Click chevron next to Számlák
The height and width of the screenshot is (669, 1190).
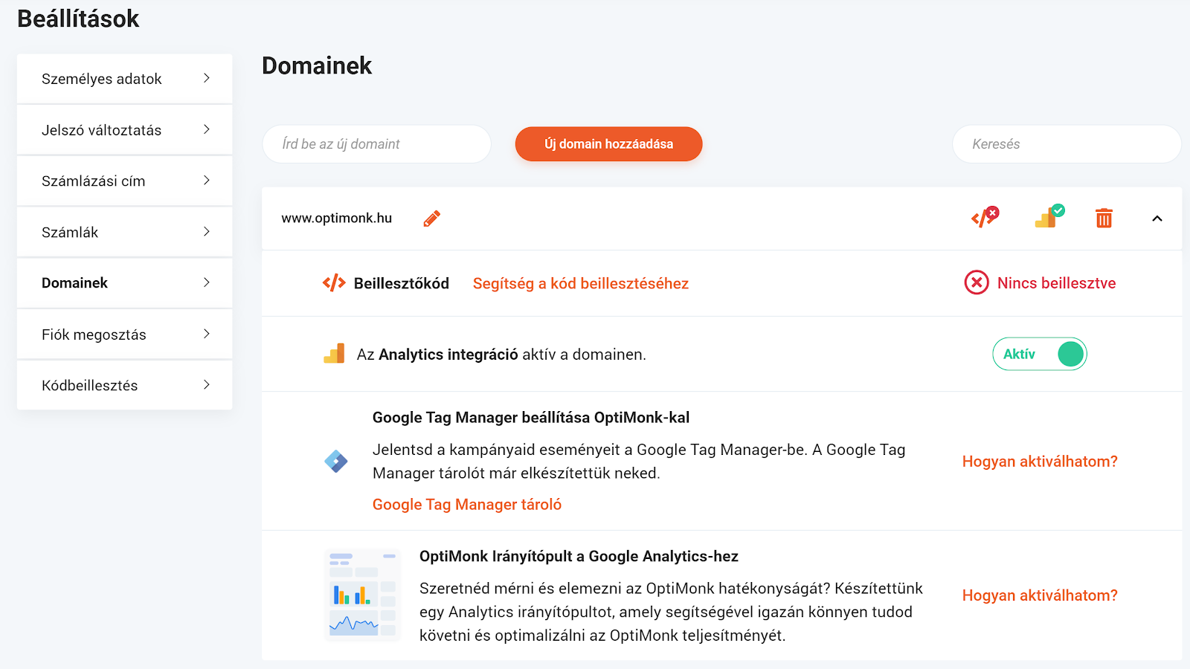(207, 232)
